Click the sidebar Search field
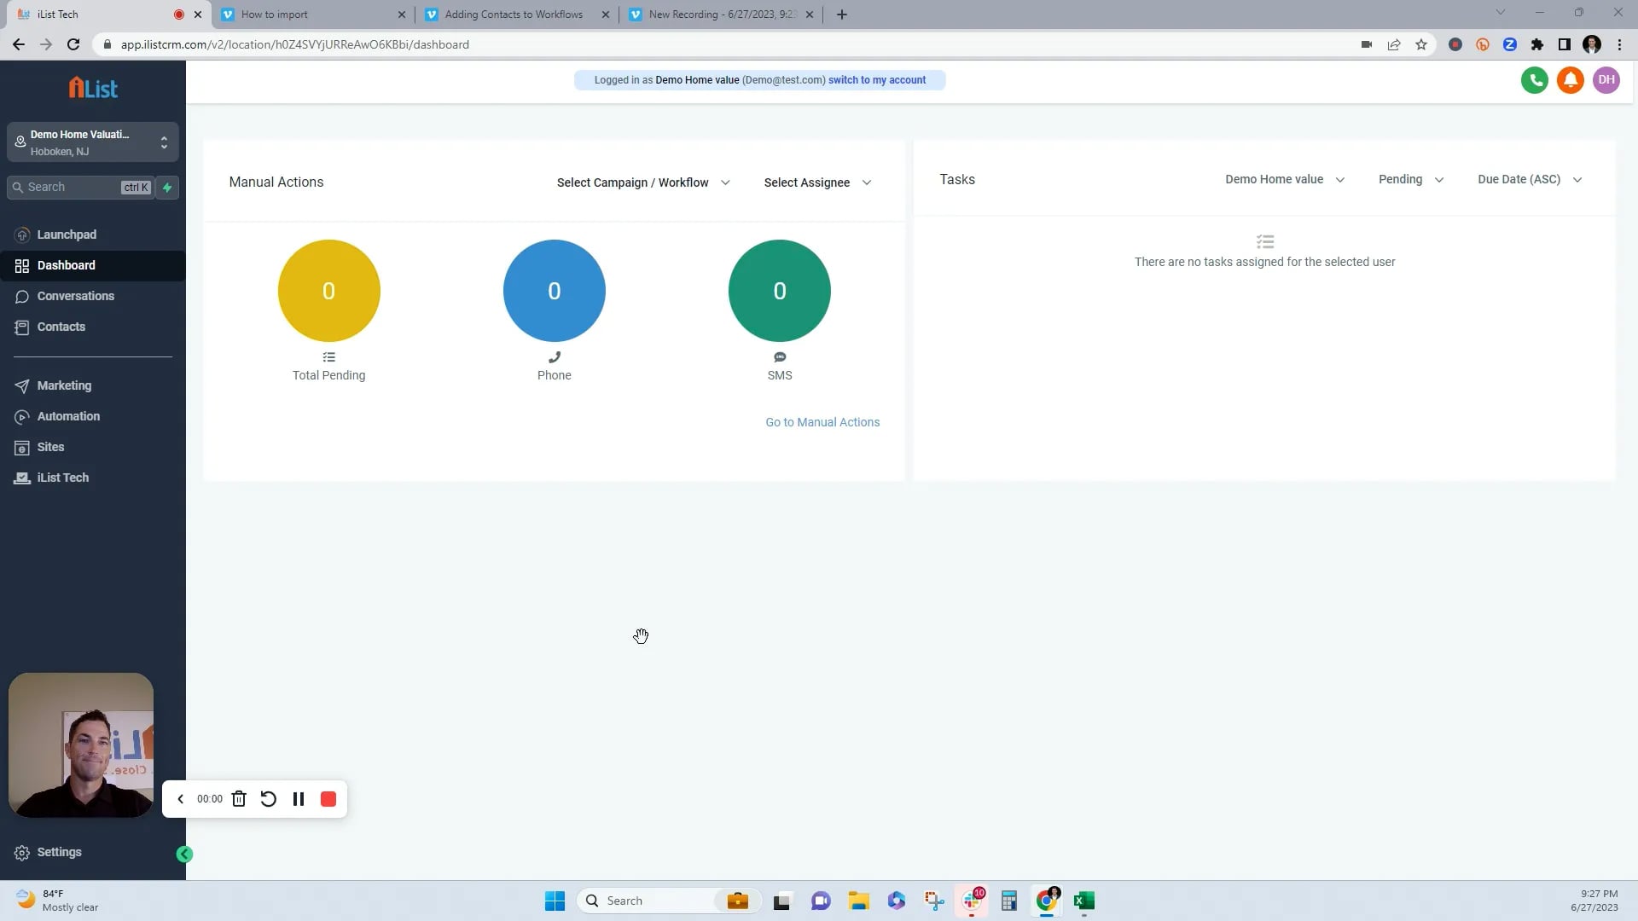The width and height of the screenshot is (1638, 921). click(80, 188)
